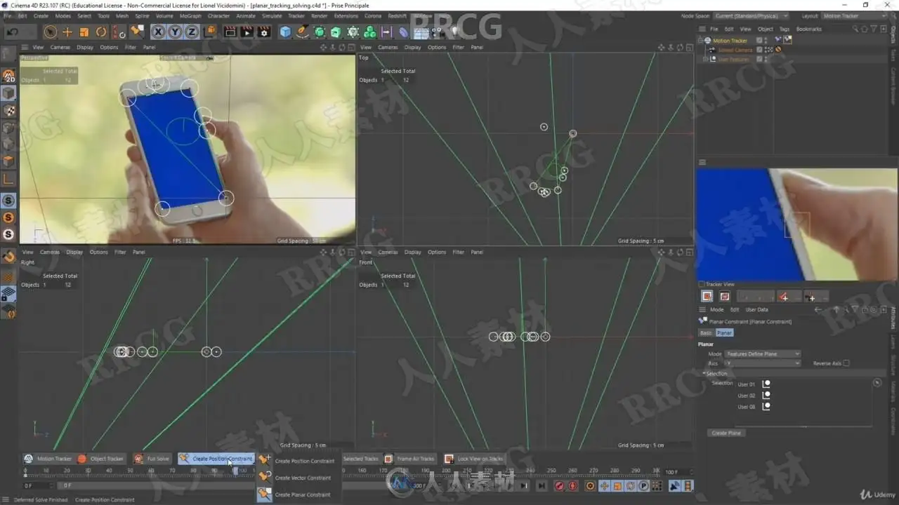Open the Extensions menu
899x505 pixels.
coord(346,15)
